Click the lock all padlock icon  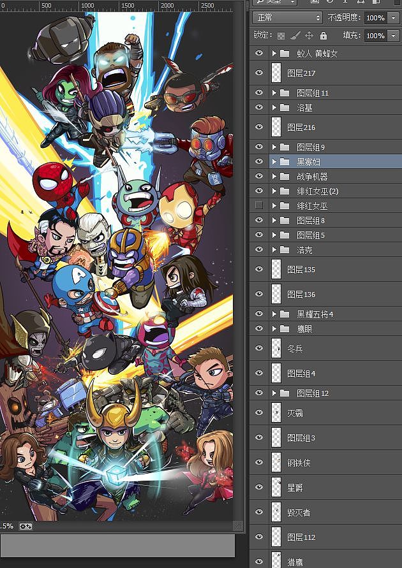(324, 36)
